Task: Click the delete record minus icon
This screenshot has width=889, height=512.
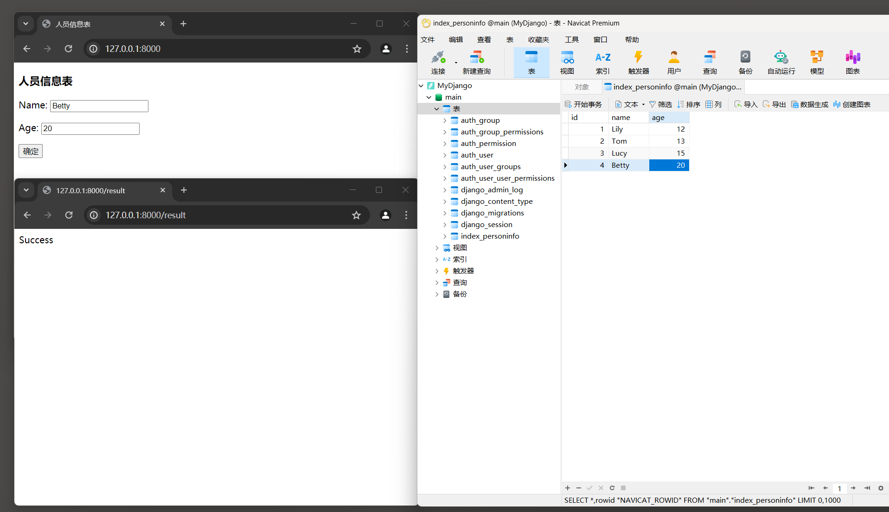Action: click(579, 488)
